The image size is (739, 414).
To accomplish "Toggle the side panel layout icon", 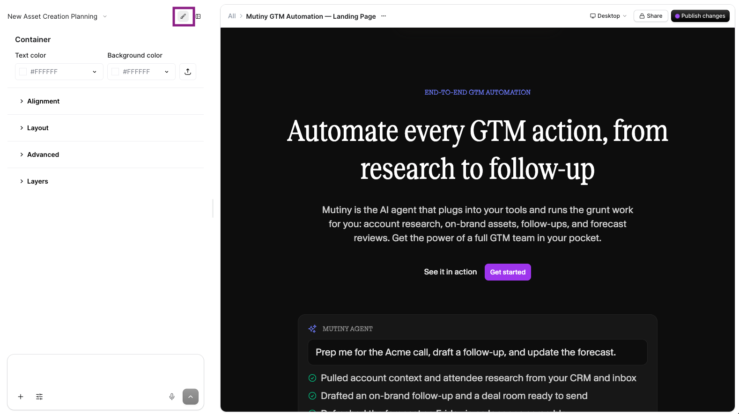I will coord(198,16).
